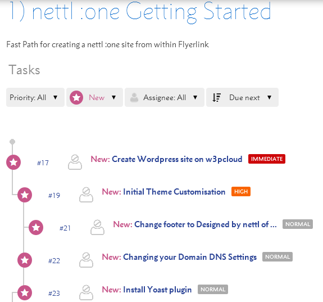Click the star status icon for task #21

[36, 228]
